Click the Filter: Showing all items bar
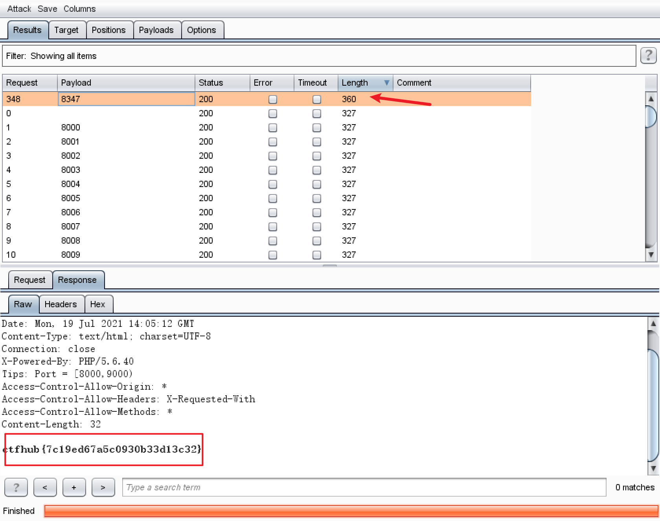The height and width of the screenshot is (521, 660). pos(319,56)
